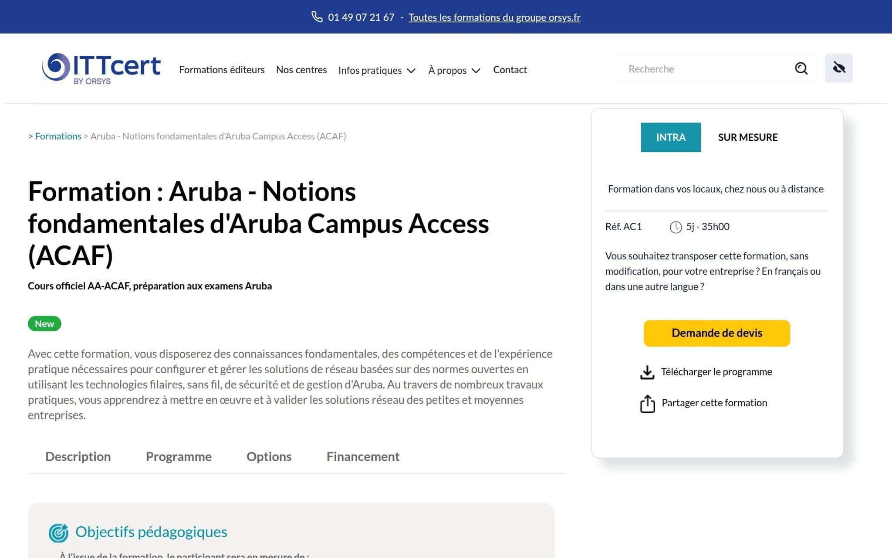
Task: Open Toutes les formations du groupe orsys.fr link
Action: click(494, 17)
